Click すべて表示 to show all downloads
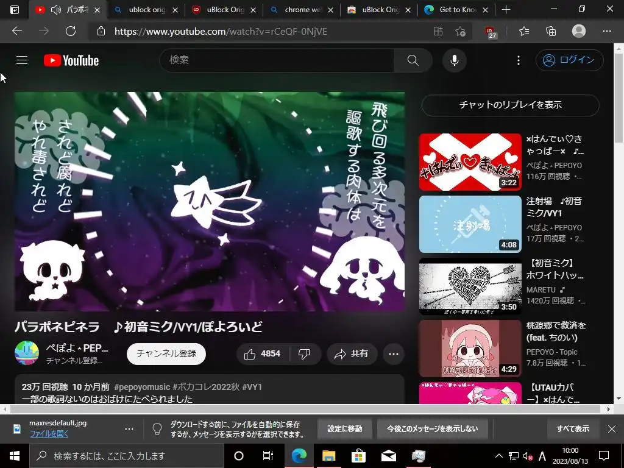Viewport: 624px width, 468px height. [573, 429]
